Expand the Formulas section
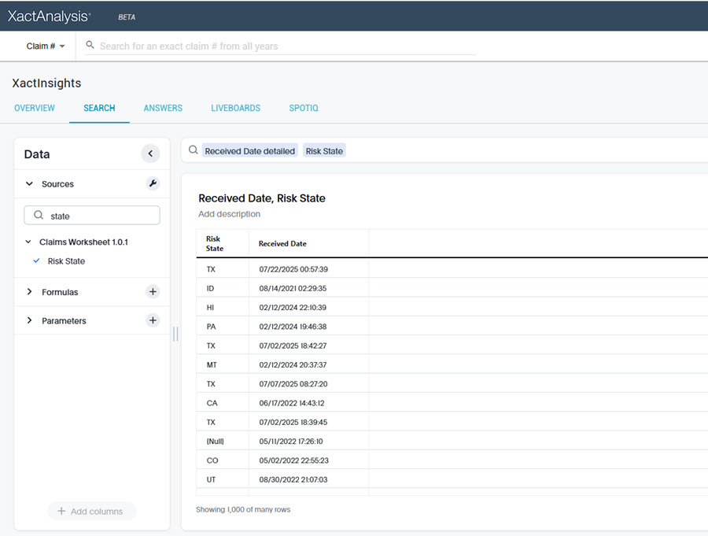708x536 pixels. (30, 292)
